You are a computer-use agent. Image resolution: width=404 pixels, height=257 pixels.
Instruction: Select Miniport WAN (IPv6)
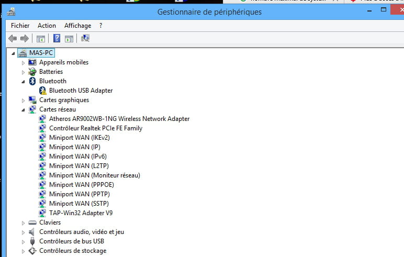pos(78,157)
